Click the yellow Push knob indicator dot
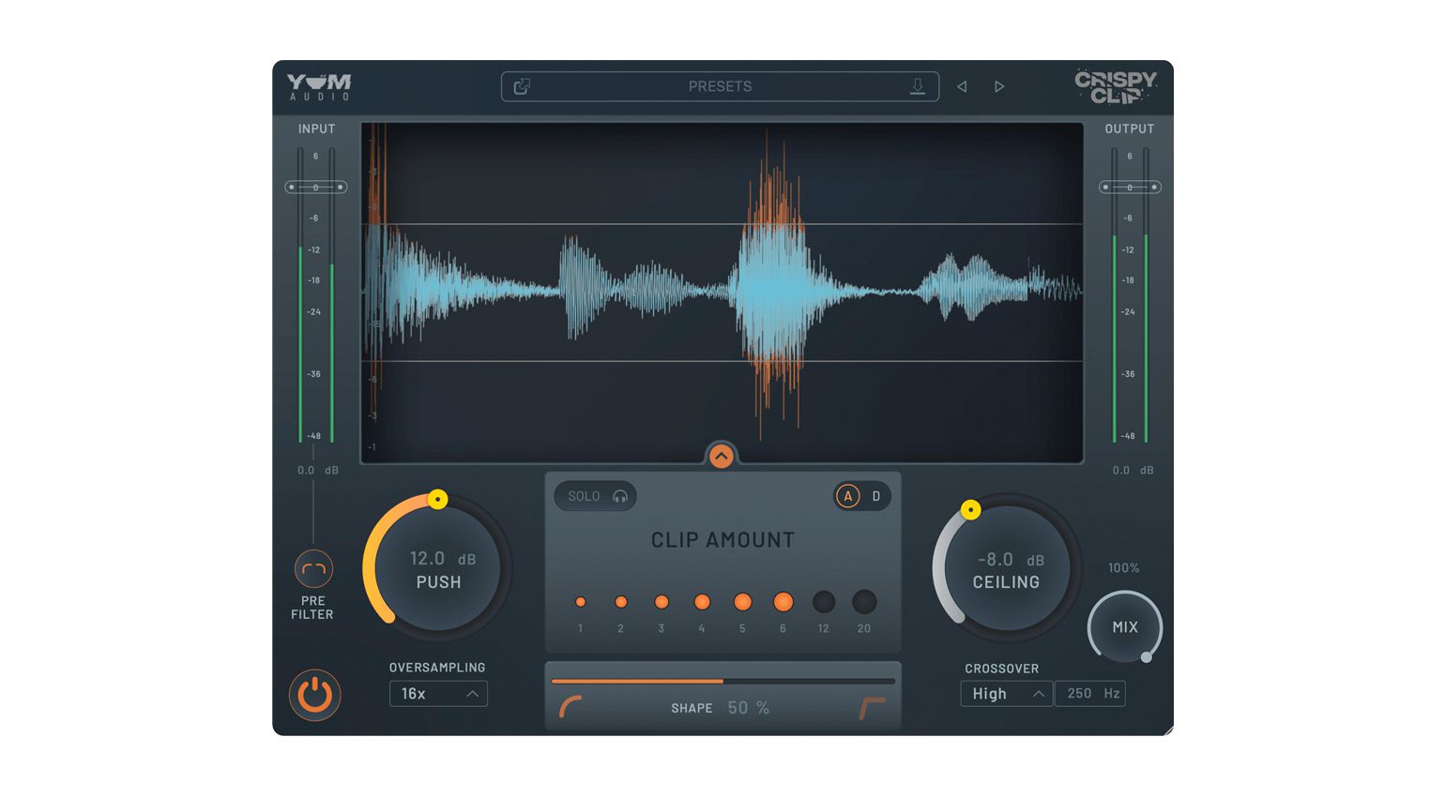This screenshot has height=797, width=1445. [x=437, y=500]
